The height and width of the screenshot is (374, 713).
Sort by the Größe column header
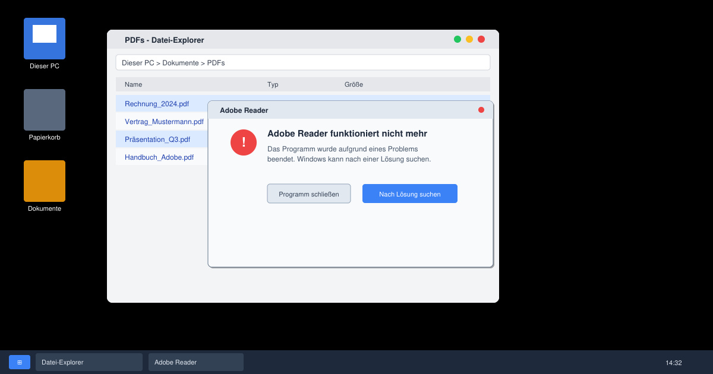pyautogui.click(x=354, y=84)
